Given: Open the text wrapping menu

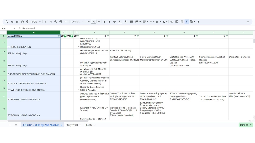Looking at the screenshot, I should click(158, 21).
